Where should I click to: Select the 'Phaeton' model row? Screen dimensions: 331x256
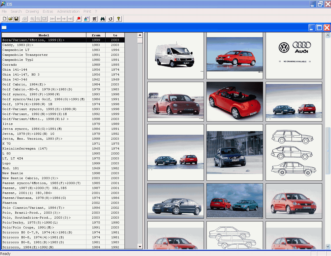[63, 203]
